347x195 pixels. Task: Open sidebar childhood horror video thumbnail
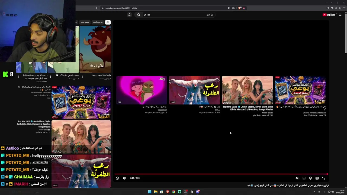coord(81,171)
